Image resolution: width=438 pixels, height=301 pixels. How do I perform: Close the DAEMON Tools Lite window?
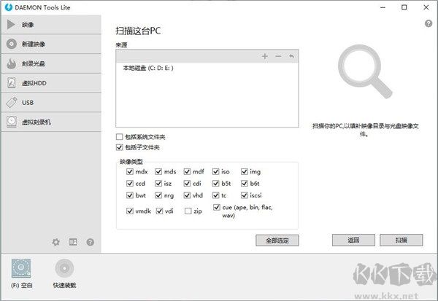point(426,7)
